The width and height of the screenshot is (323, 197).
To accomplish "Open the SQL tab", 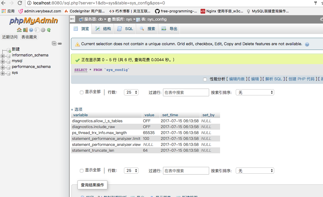I will tap(125, 29).
